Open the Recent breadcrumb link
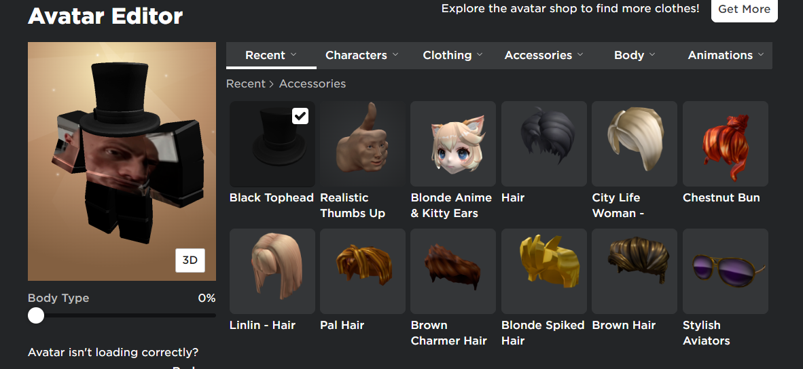The width and height of the screenshot is (803, 369). pyautogui.click(x=246, y=84)
